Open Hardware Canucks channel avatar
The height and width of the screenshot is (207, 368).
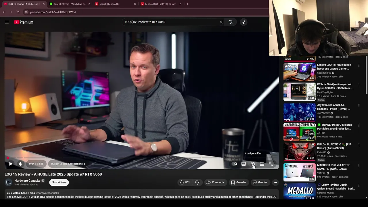[x=9, y=182]
